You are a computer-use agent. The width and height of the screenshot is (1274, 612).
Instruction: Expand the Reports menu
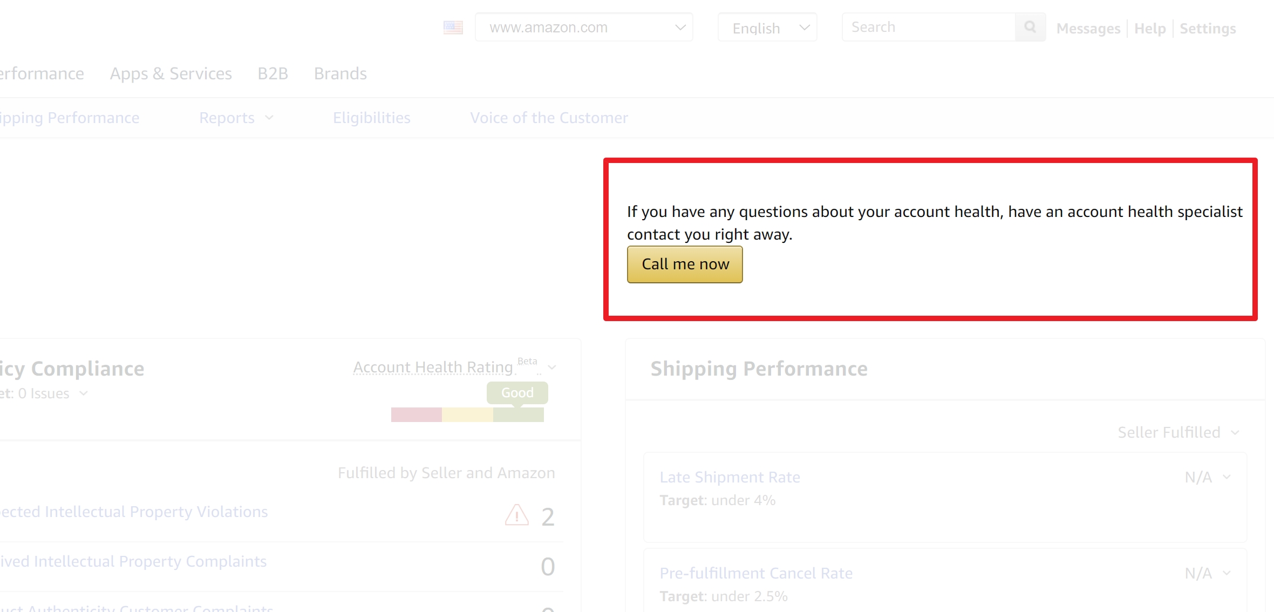(236, 118)
